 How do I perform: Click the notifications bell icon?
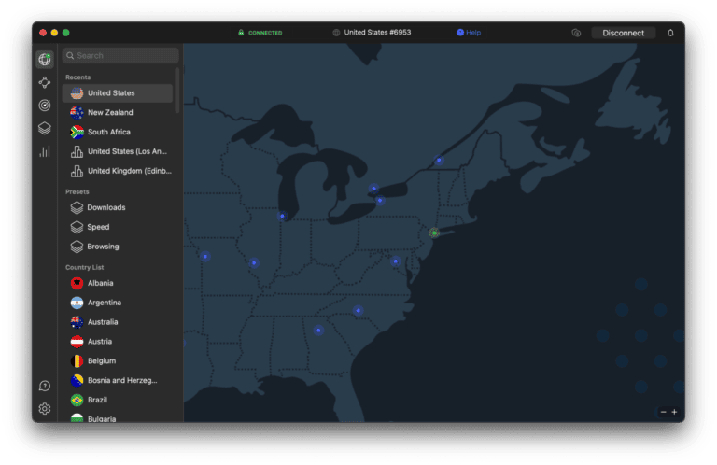click(x=670, y=33)
